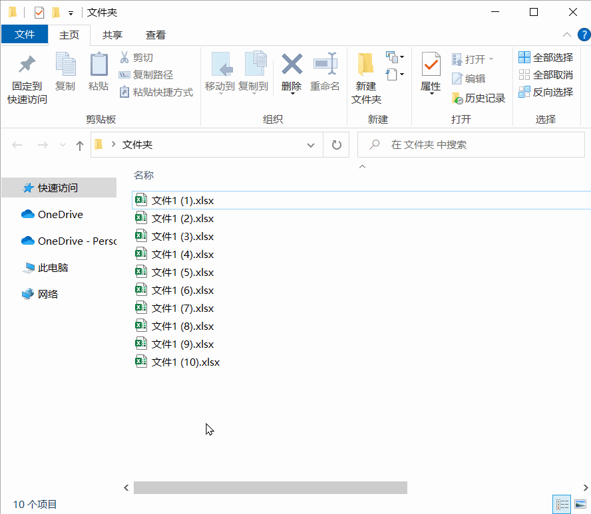Collapse the ribbon with the chevron
The image size is (591, 514).
tap(566, 35)
